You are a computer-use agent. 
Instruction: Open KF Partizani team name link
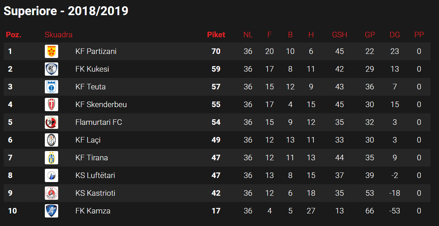(x=96, y=51)
